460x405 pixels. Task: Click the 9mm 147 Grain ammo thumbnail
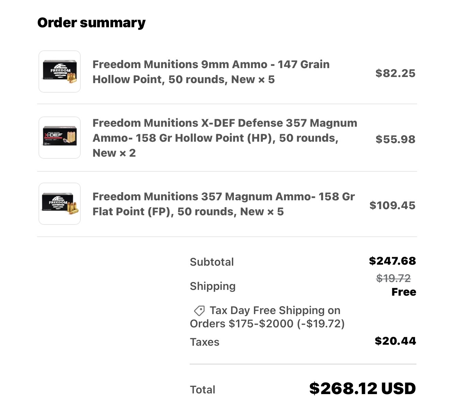click(x=60, y=72)
